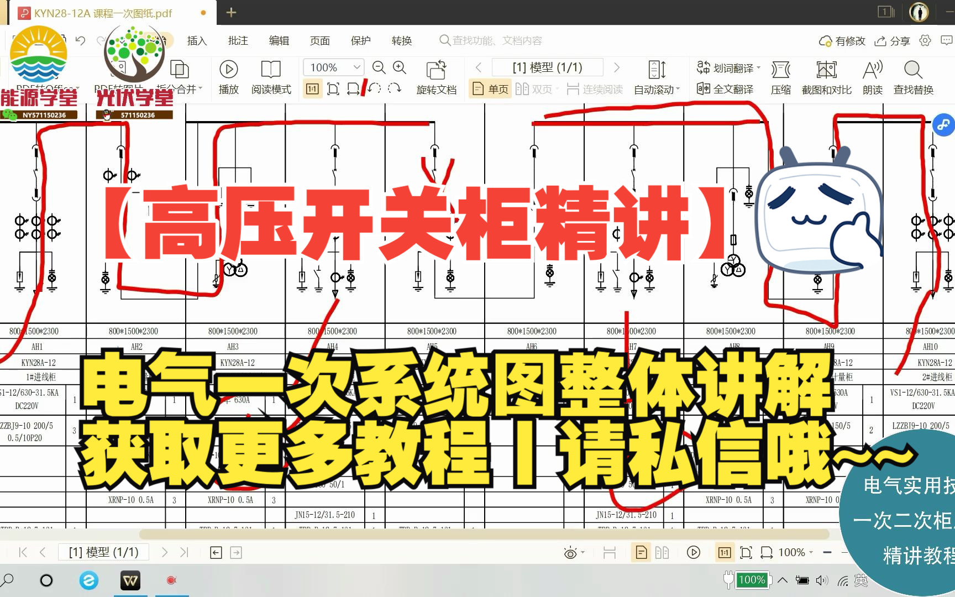Fit page to window icon in toolbar
The image size is (955, 597).
(x=333, y=89)
